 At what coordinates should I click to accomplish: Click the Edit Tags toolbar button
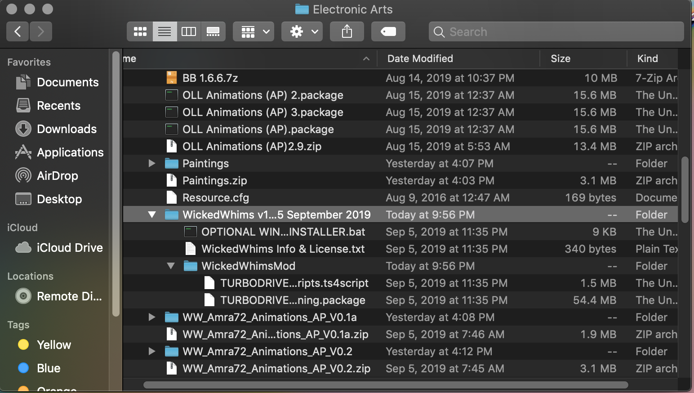[x=388, y=31]
